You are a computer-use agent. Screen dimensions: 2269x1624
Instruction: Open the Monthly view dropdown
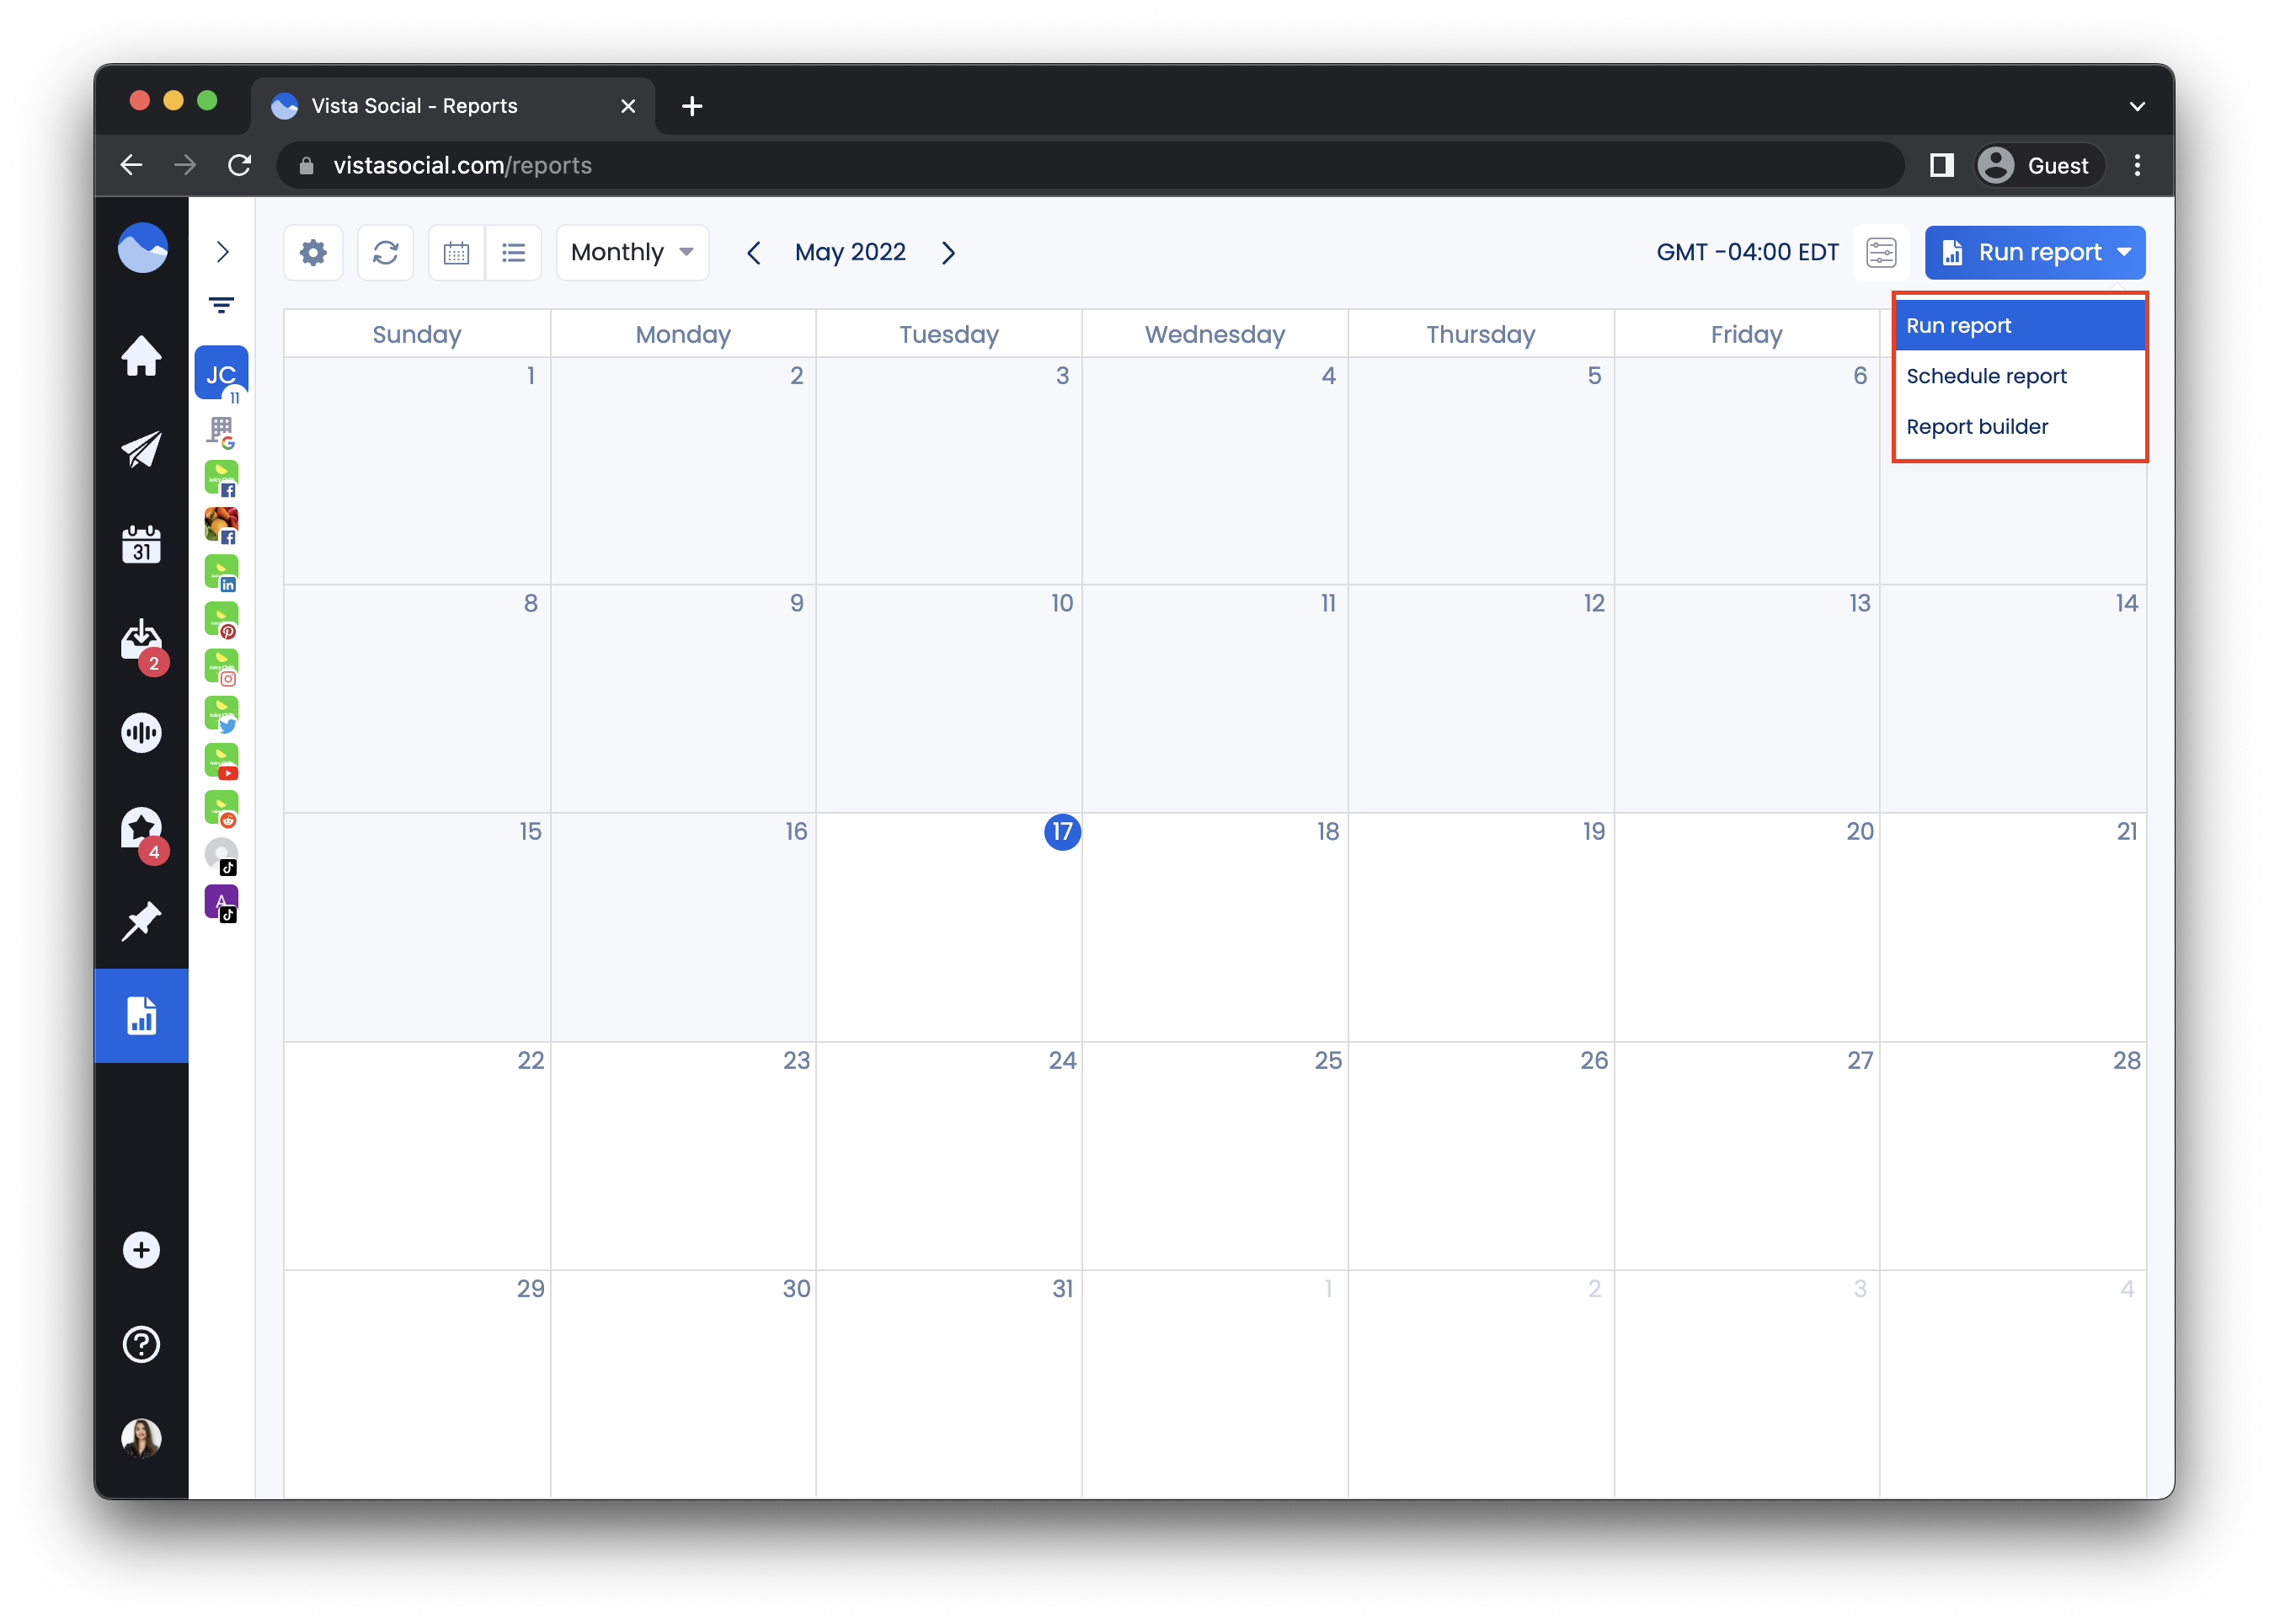pos(631,252)
